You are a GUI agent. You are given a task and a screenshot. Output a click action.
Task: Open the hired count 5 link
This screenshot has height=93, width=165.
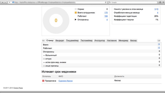click(x=155, y=9)
